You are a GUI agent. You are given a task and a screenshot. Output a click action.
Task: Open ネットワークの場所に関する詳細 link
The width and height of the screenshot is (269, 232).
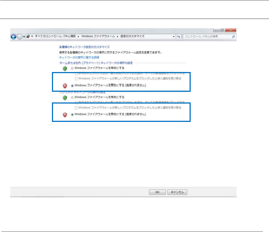[x=79, y=58]
